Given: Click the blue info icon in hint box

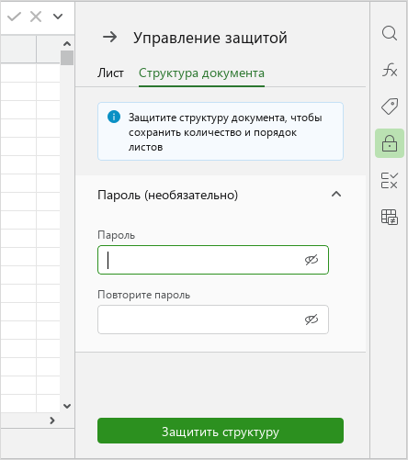Looking at the screenshot, I should point(114,117).
